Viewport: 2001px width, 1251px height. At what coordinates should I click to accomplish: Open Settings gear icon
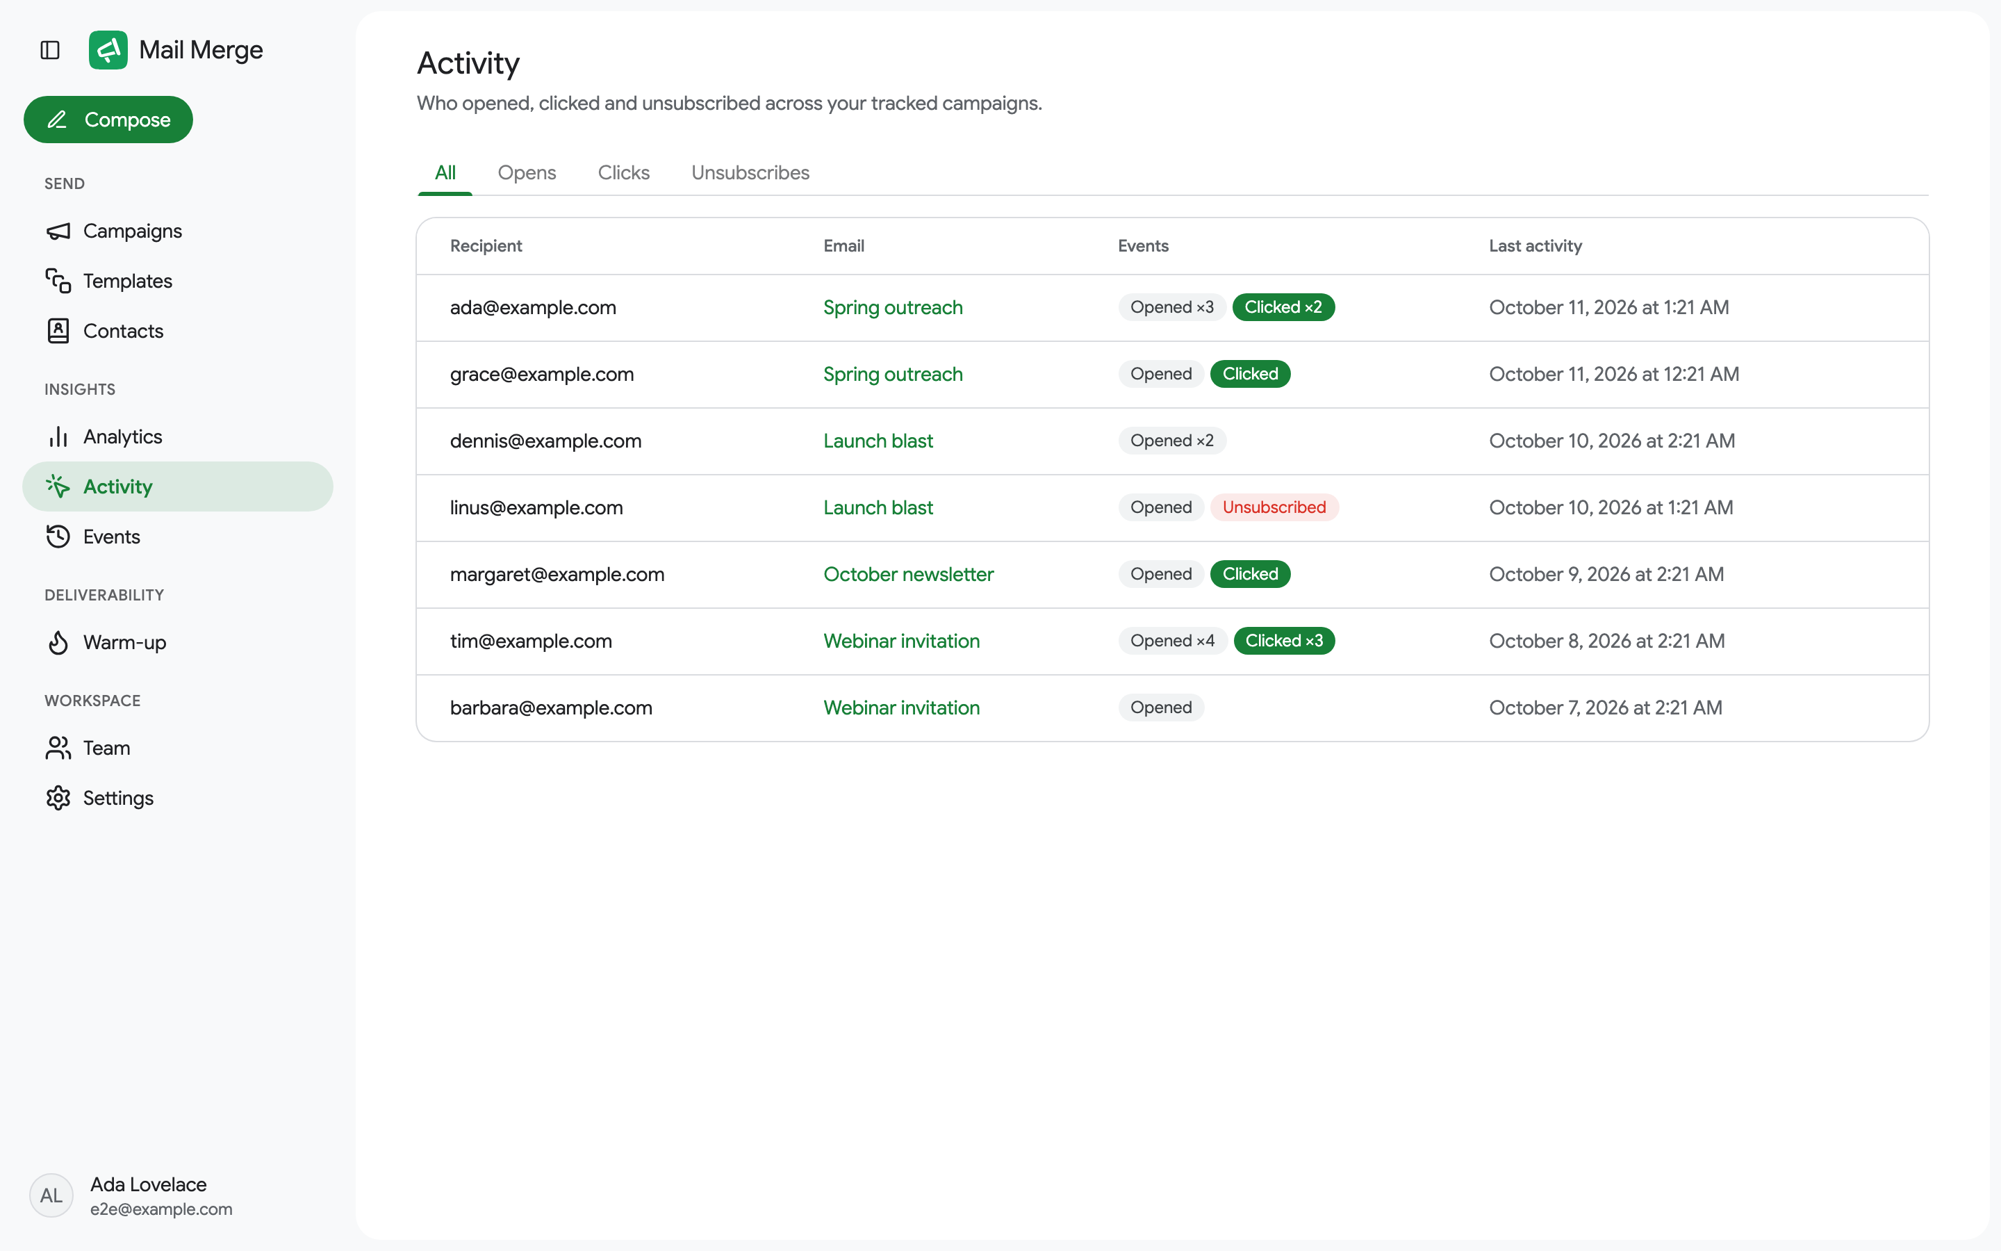point(58,799)
